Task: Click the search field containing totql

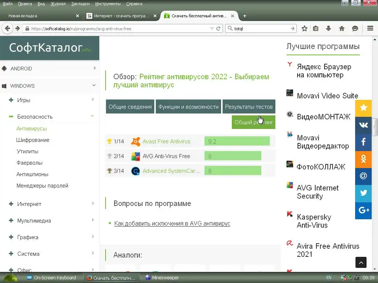Action: (x=261, y=28)
